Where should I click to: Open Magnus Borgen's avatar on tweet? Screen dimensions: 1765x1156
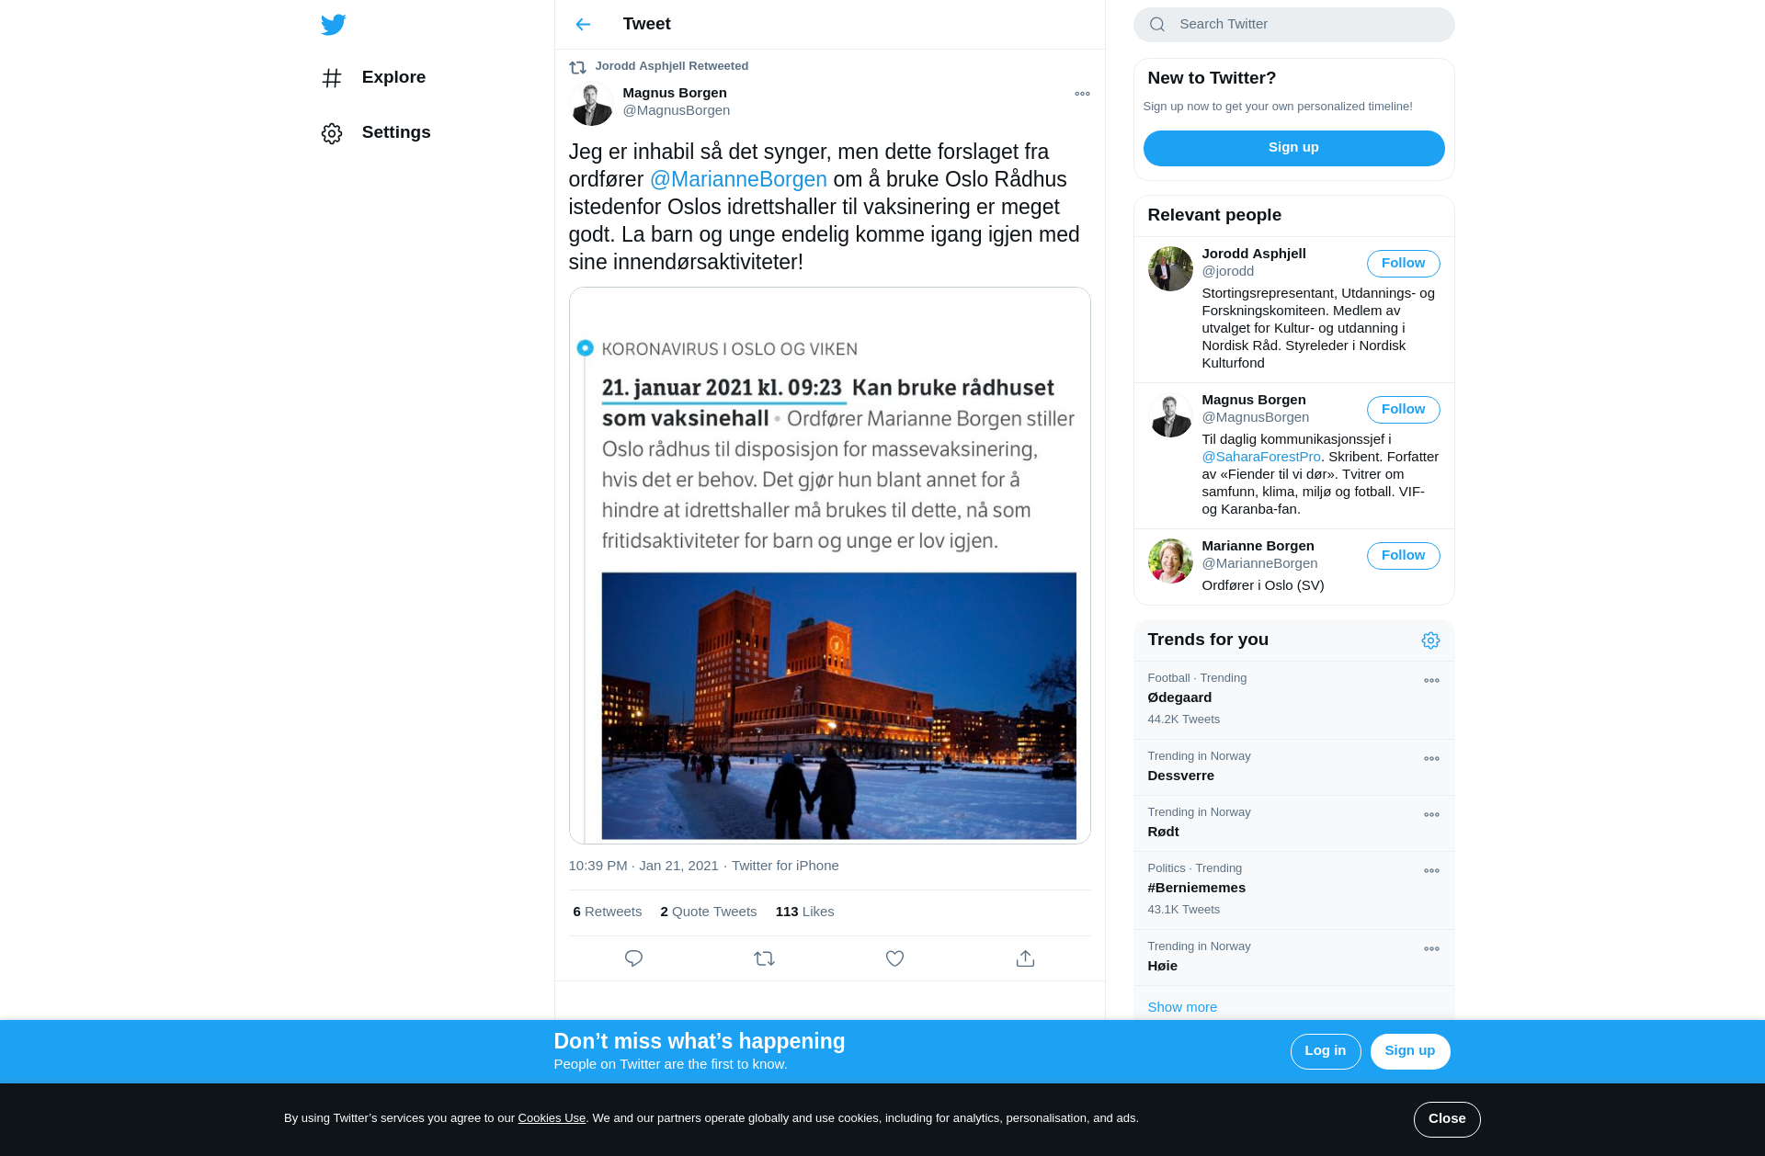click(591, 103)
